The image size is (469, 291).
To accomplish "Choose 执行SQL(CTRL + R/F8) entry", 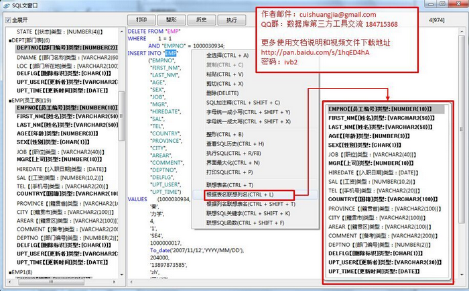I will pos(233,154).
